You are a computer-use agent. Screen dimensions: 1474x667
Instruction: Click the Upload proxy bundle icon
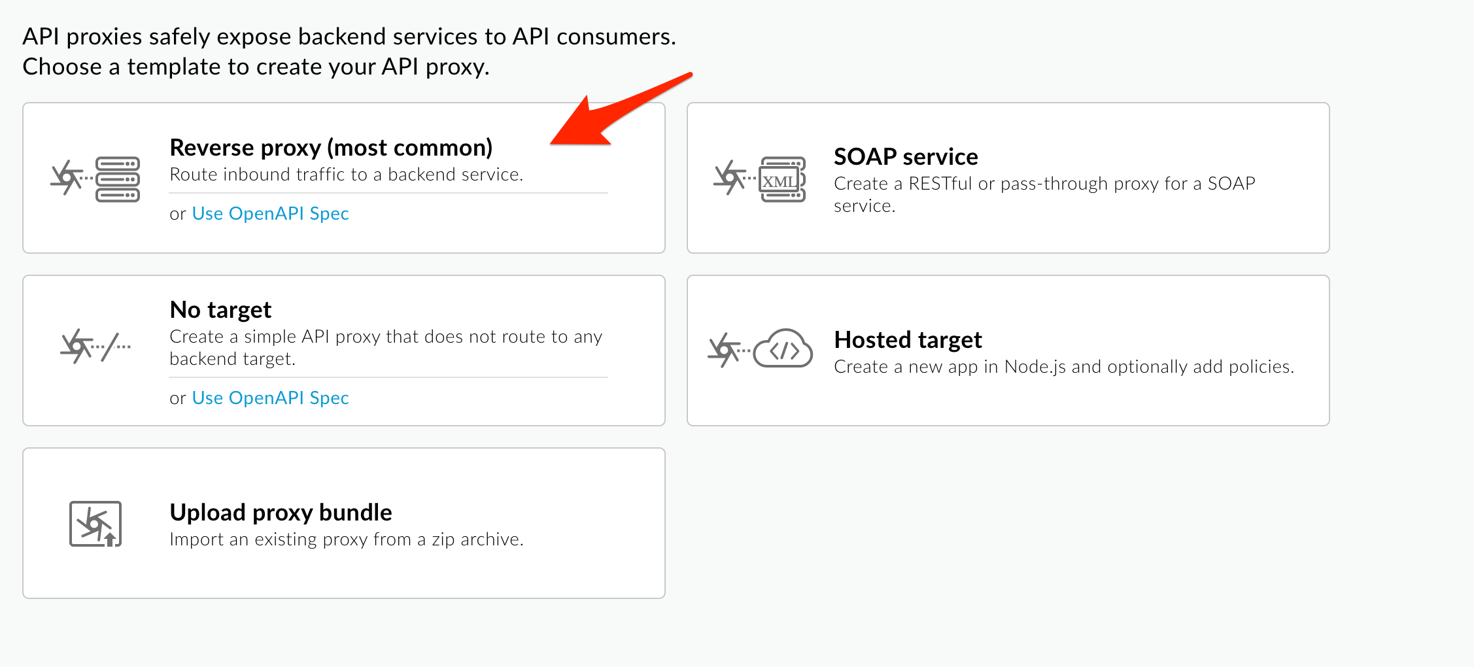(95, 524)
